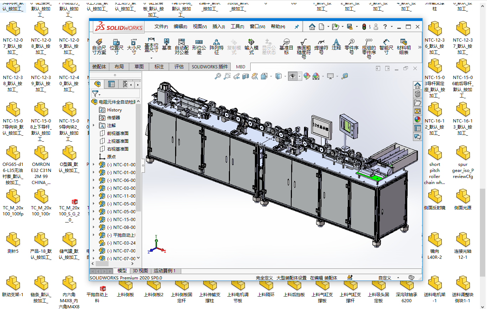This screenshot has height=309, width=487.
Task: Switch to the 评估 (Evaluate) tab
Action: [179, 67]
